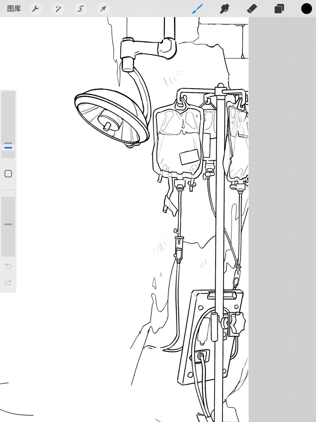The height and width of the screenshot is (422, 316).
Task: Click the label on the IV bag
Action: pos(189,157)
